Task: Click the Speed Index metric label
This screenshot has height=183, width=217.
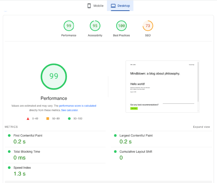Action: (22, 168)
